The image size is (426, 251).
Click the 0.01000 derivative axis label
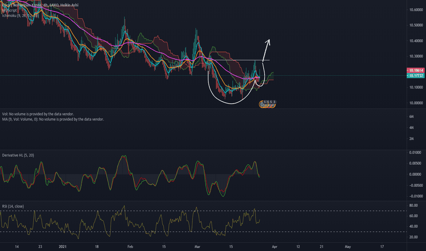[415, 152]
